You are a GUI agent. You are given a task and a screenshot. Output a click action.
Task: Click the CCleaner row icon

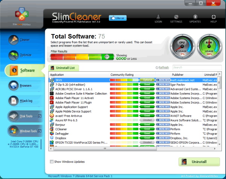click(52, 129)
